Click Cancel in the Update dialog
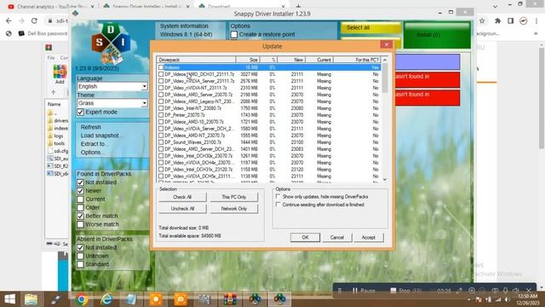This screenshot has width=545, height=307. 337,237
